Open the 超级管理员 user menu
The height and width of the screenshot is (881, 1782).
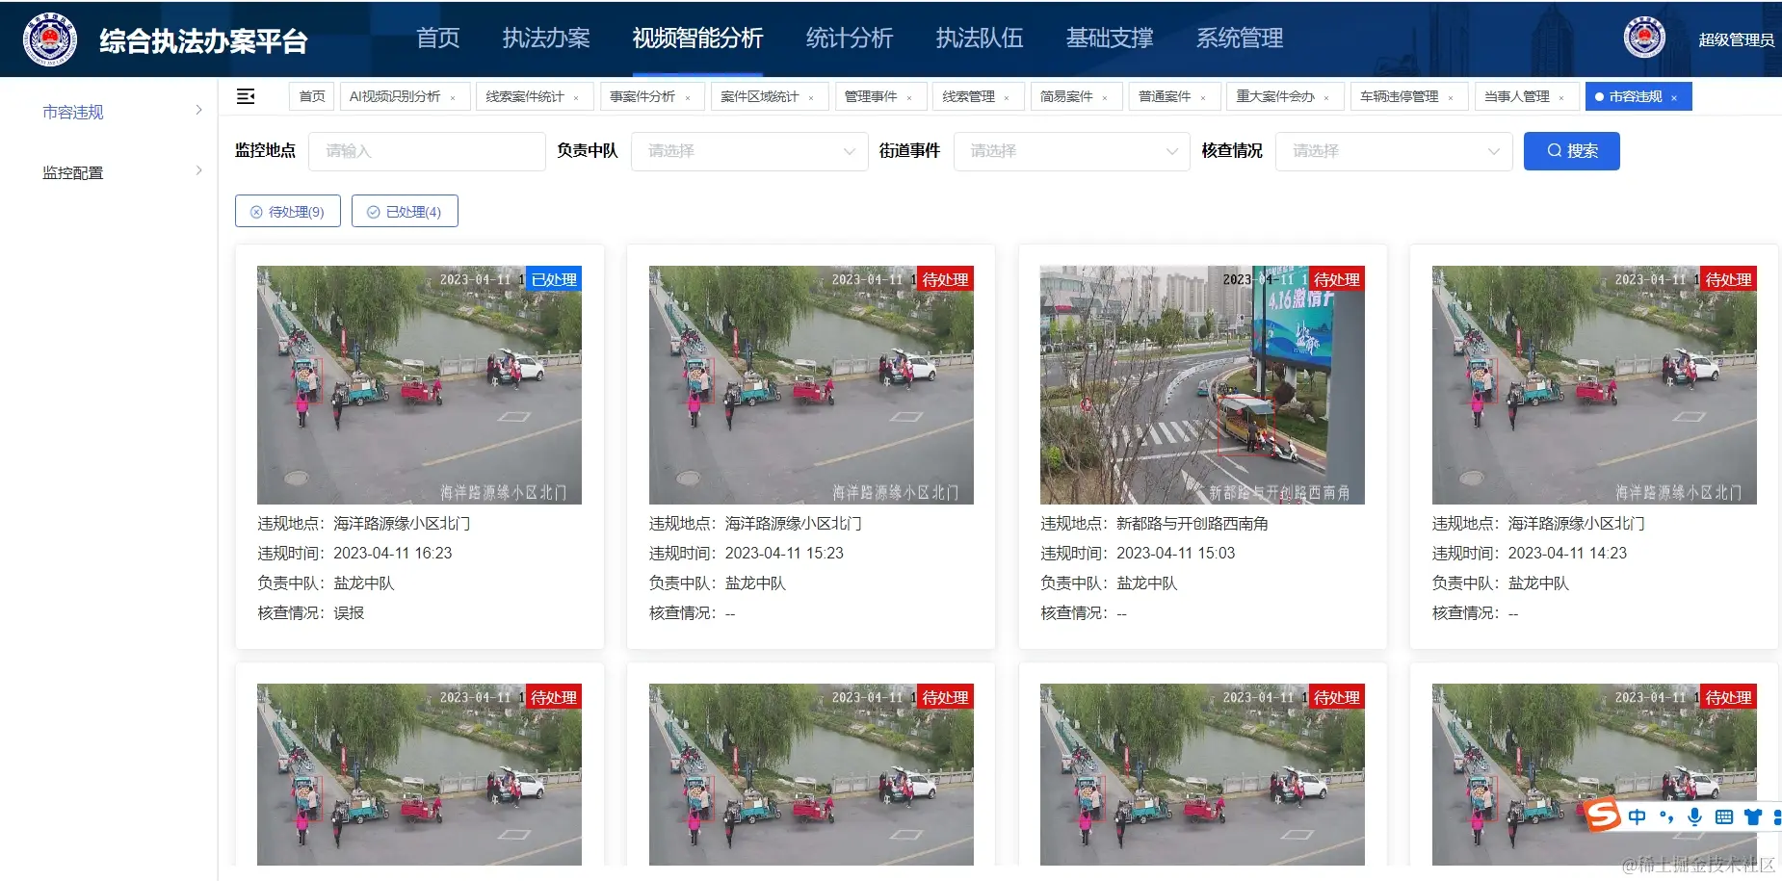tap(1736, 39)
